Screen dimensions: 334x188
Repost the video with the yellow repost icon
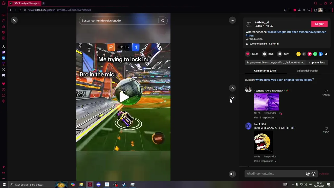click(299, 54)
